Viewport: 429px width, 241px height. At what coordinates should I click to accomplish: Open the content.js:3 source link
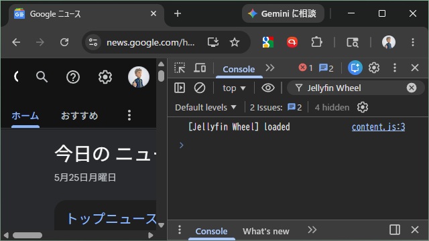click(378, 127)
